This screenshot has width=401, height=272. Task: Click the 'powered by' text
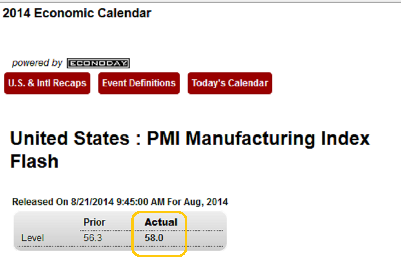coord(37,63)
